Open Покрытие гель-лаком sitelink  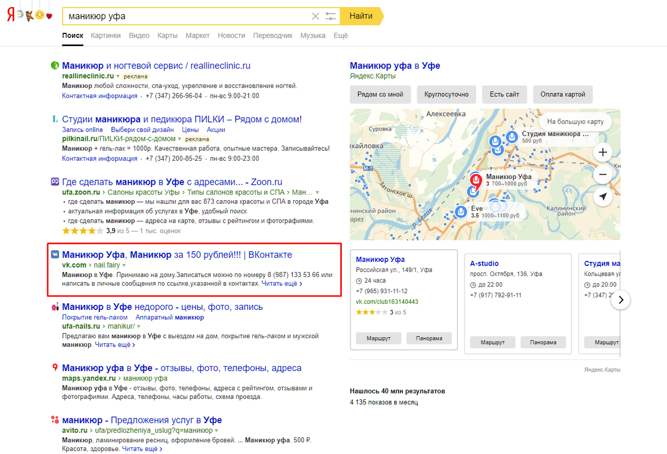[94, 317]
